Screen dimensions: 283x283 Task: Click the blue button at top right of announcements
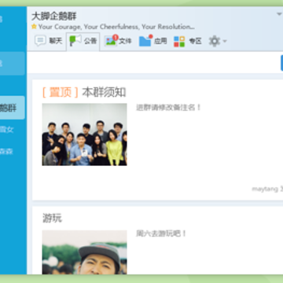[281, 63]
